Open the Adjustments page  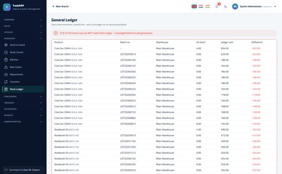[23, 74]
